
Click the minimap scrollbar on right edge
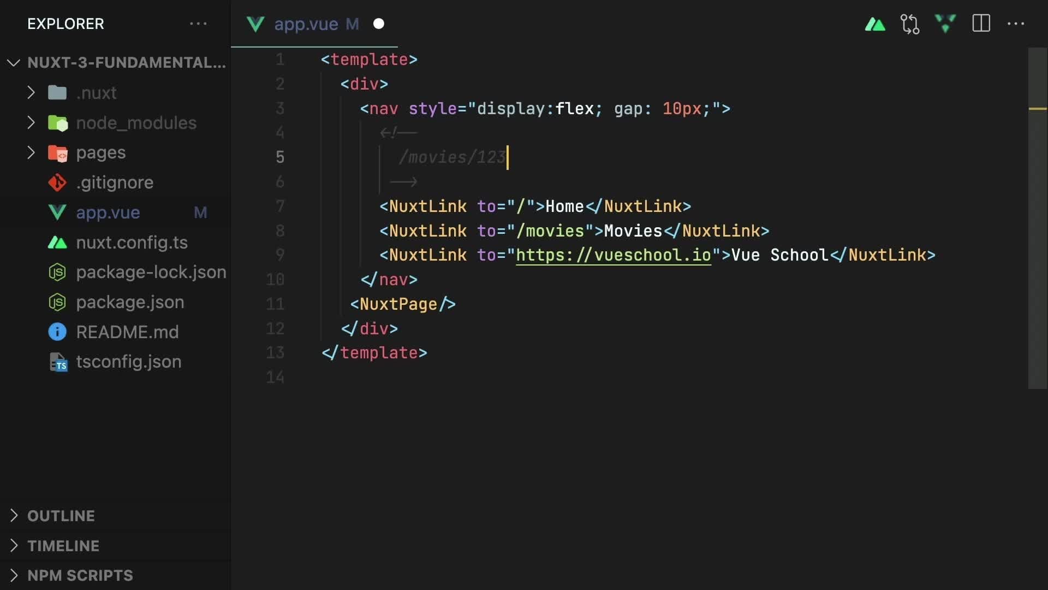pyautogui.click(x=1037, y=219)
